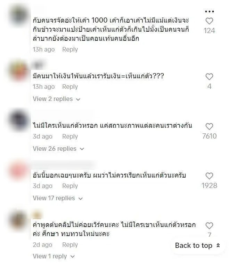229x266 pixels.
Task: Like the comment with 1928 likes
Action: tap(210, 176)
